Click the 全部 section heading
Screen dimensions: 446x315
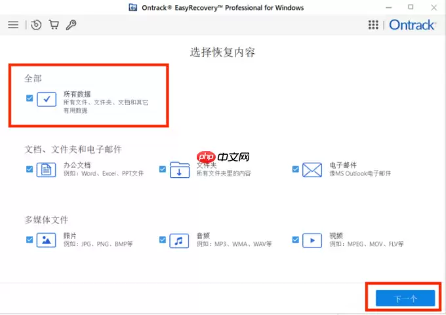click(x=33, y=78)
